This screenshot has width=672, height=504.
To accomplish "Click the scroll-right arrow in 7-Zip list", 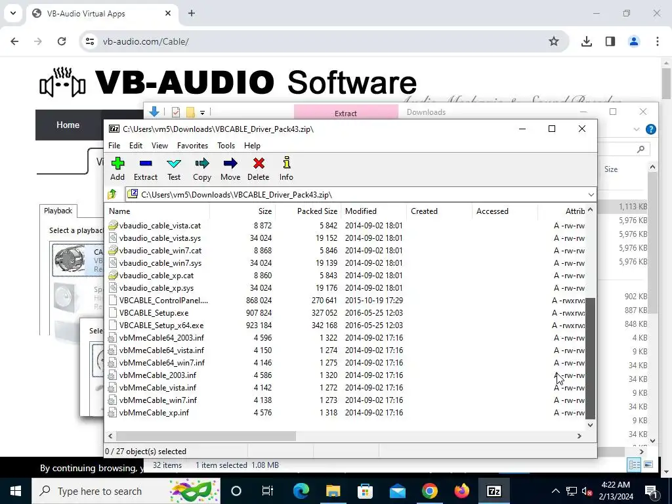I will tap(579, 436).
